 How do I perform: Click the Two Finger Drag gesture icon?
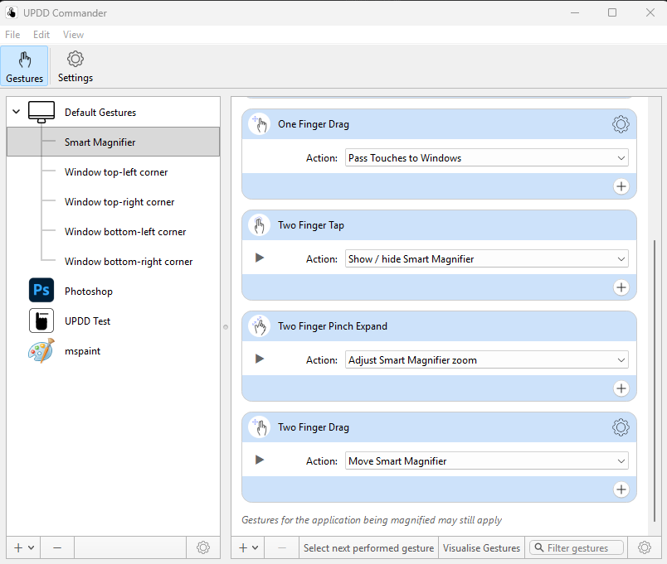[x=259, y=427]
